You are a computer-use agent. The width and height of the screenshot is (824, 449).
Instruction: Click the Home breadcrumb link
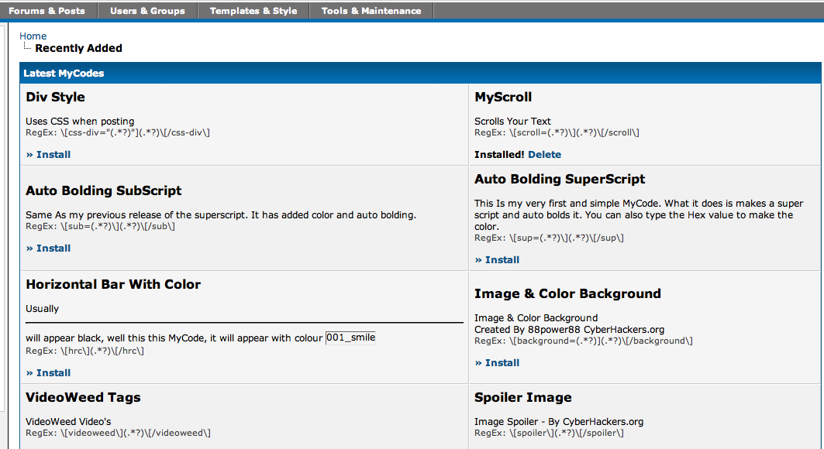33,36
